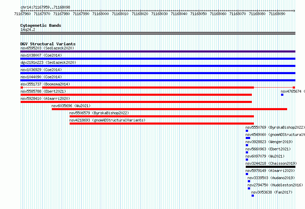Open the nsv3928823 (Wenger2019) label
This screenshot has width=305, height=209.
(x=269, y=142)
